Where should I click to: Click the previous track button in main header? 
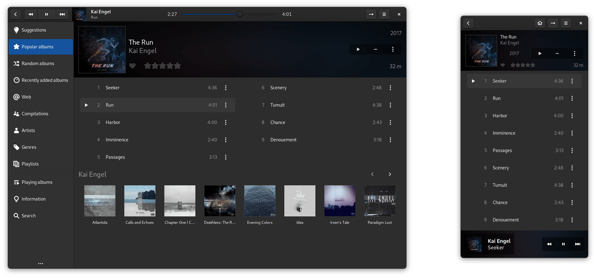pos(30,14)
